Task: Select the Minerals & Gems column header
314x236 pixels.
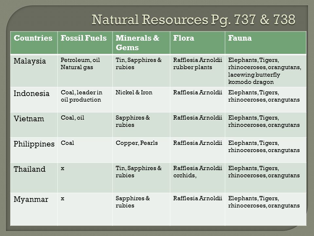Action: pos(141,43)
